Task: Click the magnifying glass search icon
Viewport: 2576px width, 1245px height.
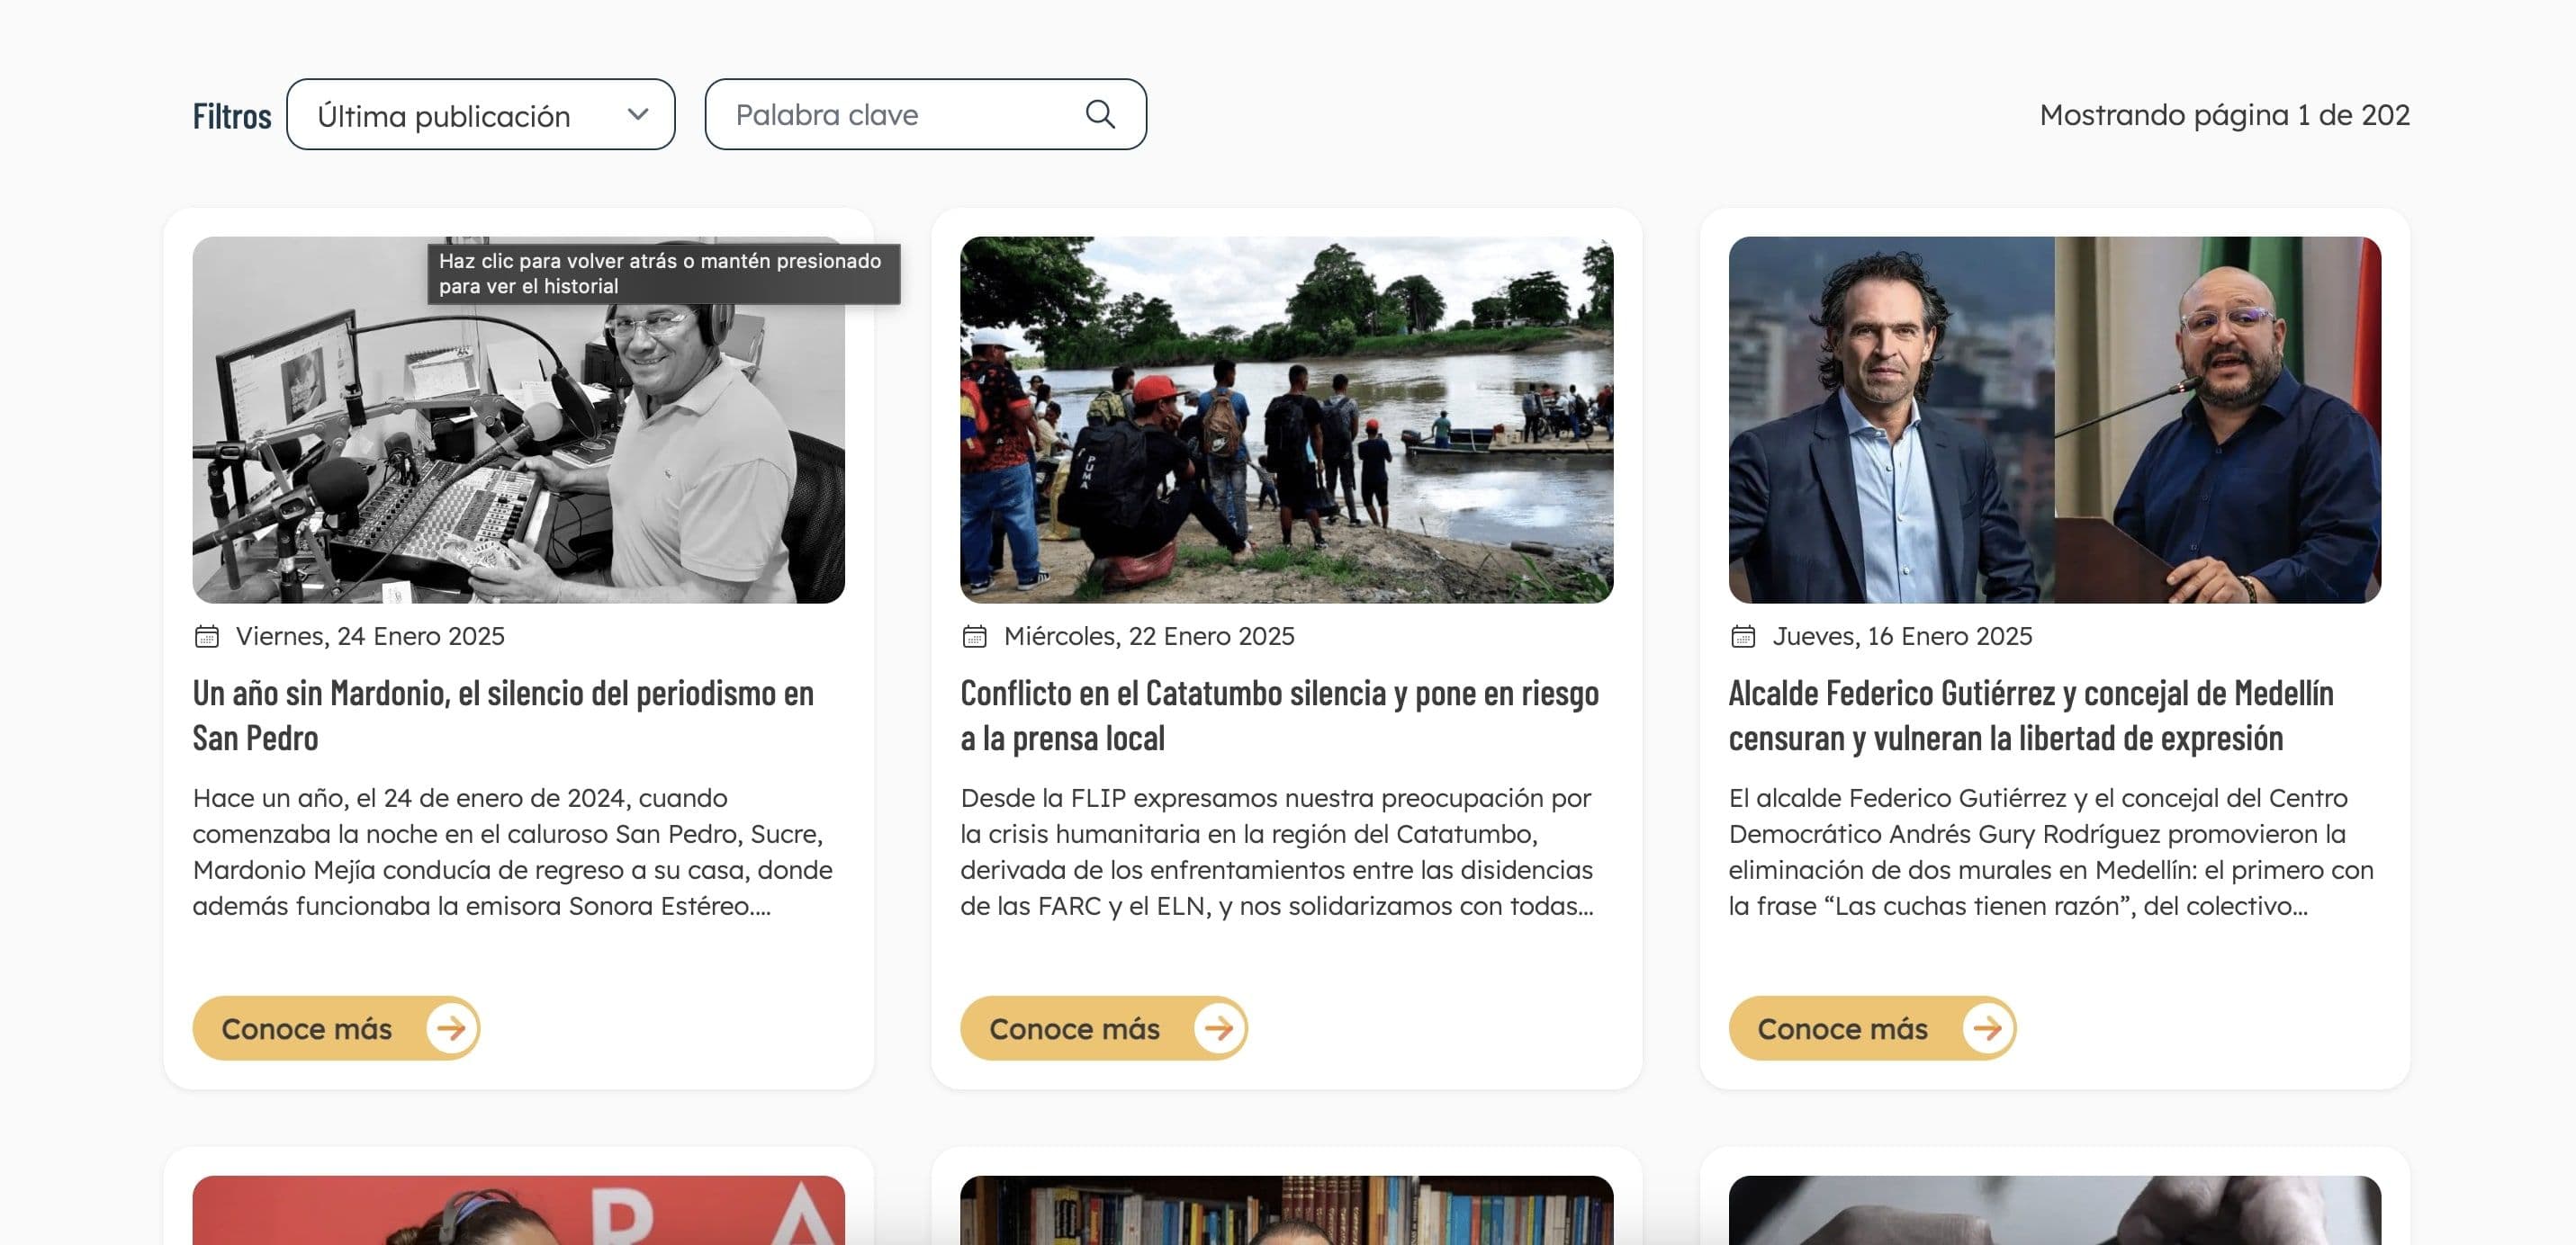Action: coord(1100,115)
